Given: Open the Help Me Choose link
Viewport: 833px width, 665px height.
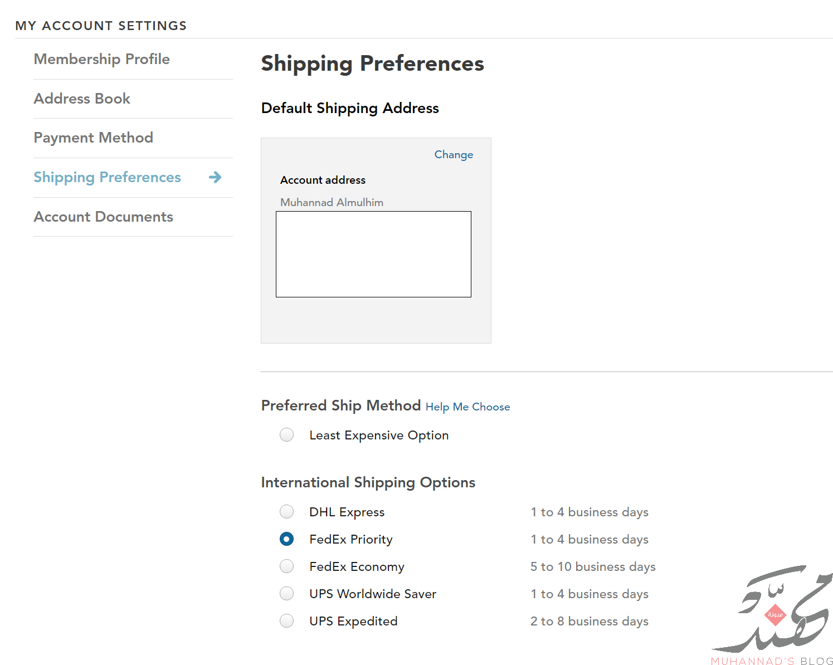Looking at the screenshot, I should point(468,407).
